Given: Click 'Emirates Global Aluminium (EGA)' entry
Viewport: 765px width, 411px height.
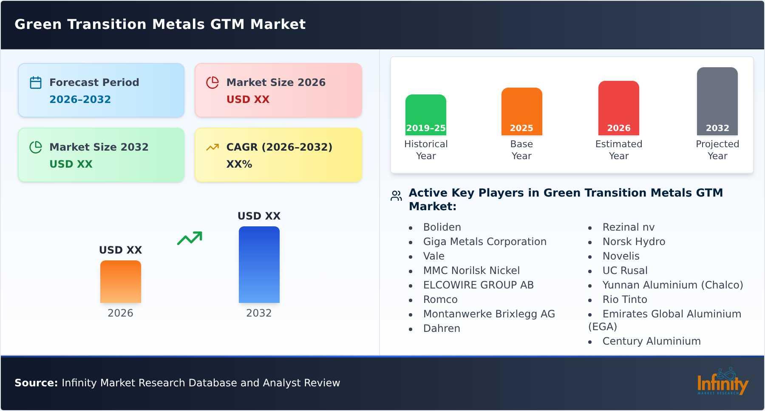Looking at the screenshot, I should click(665, 320).
